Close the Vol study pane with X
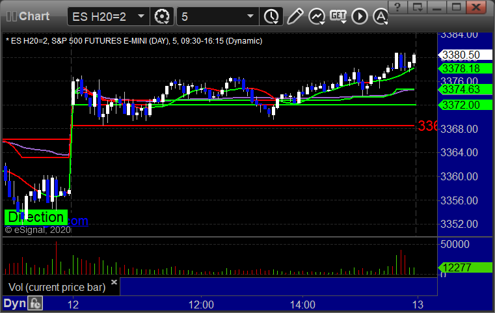495x313 pixels. [x=114, y=282]
